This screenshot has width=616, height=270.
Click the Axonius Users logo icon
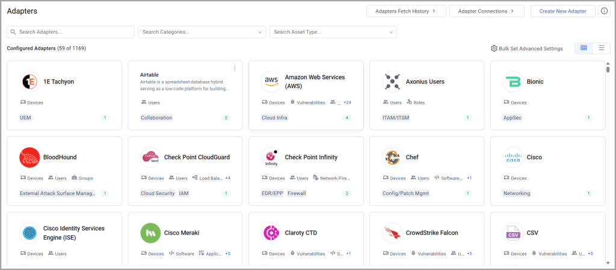point(392,82)
